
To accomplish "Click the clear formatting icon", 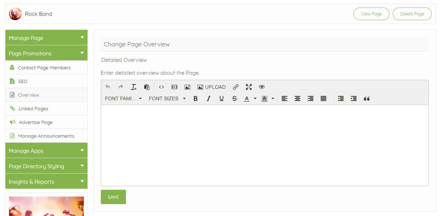I will (134, 87).
